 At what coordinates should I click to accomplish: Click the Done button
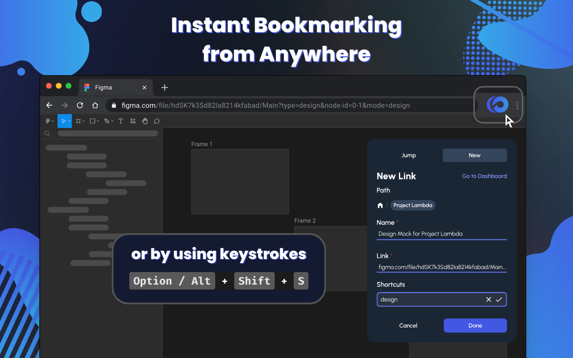point(475,325)
